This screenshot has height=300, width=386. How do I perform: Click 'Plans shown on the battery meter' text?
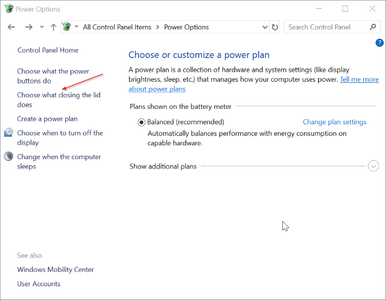tap(180, 107)
